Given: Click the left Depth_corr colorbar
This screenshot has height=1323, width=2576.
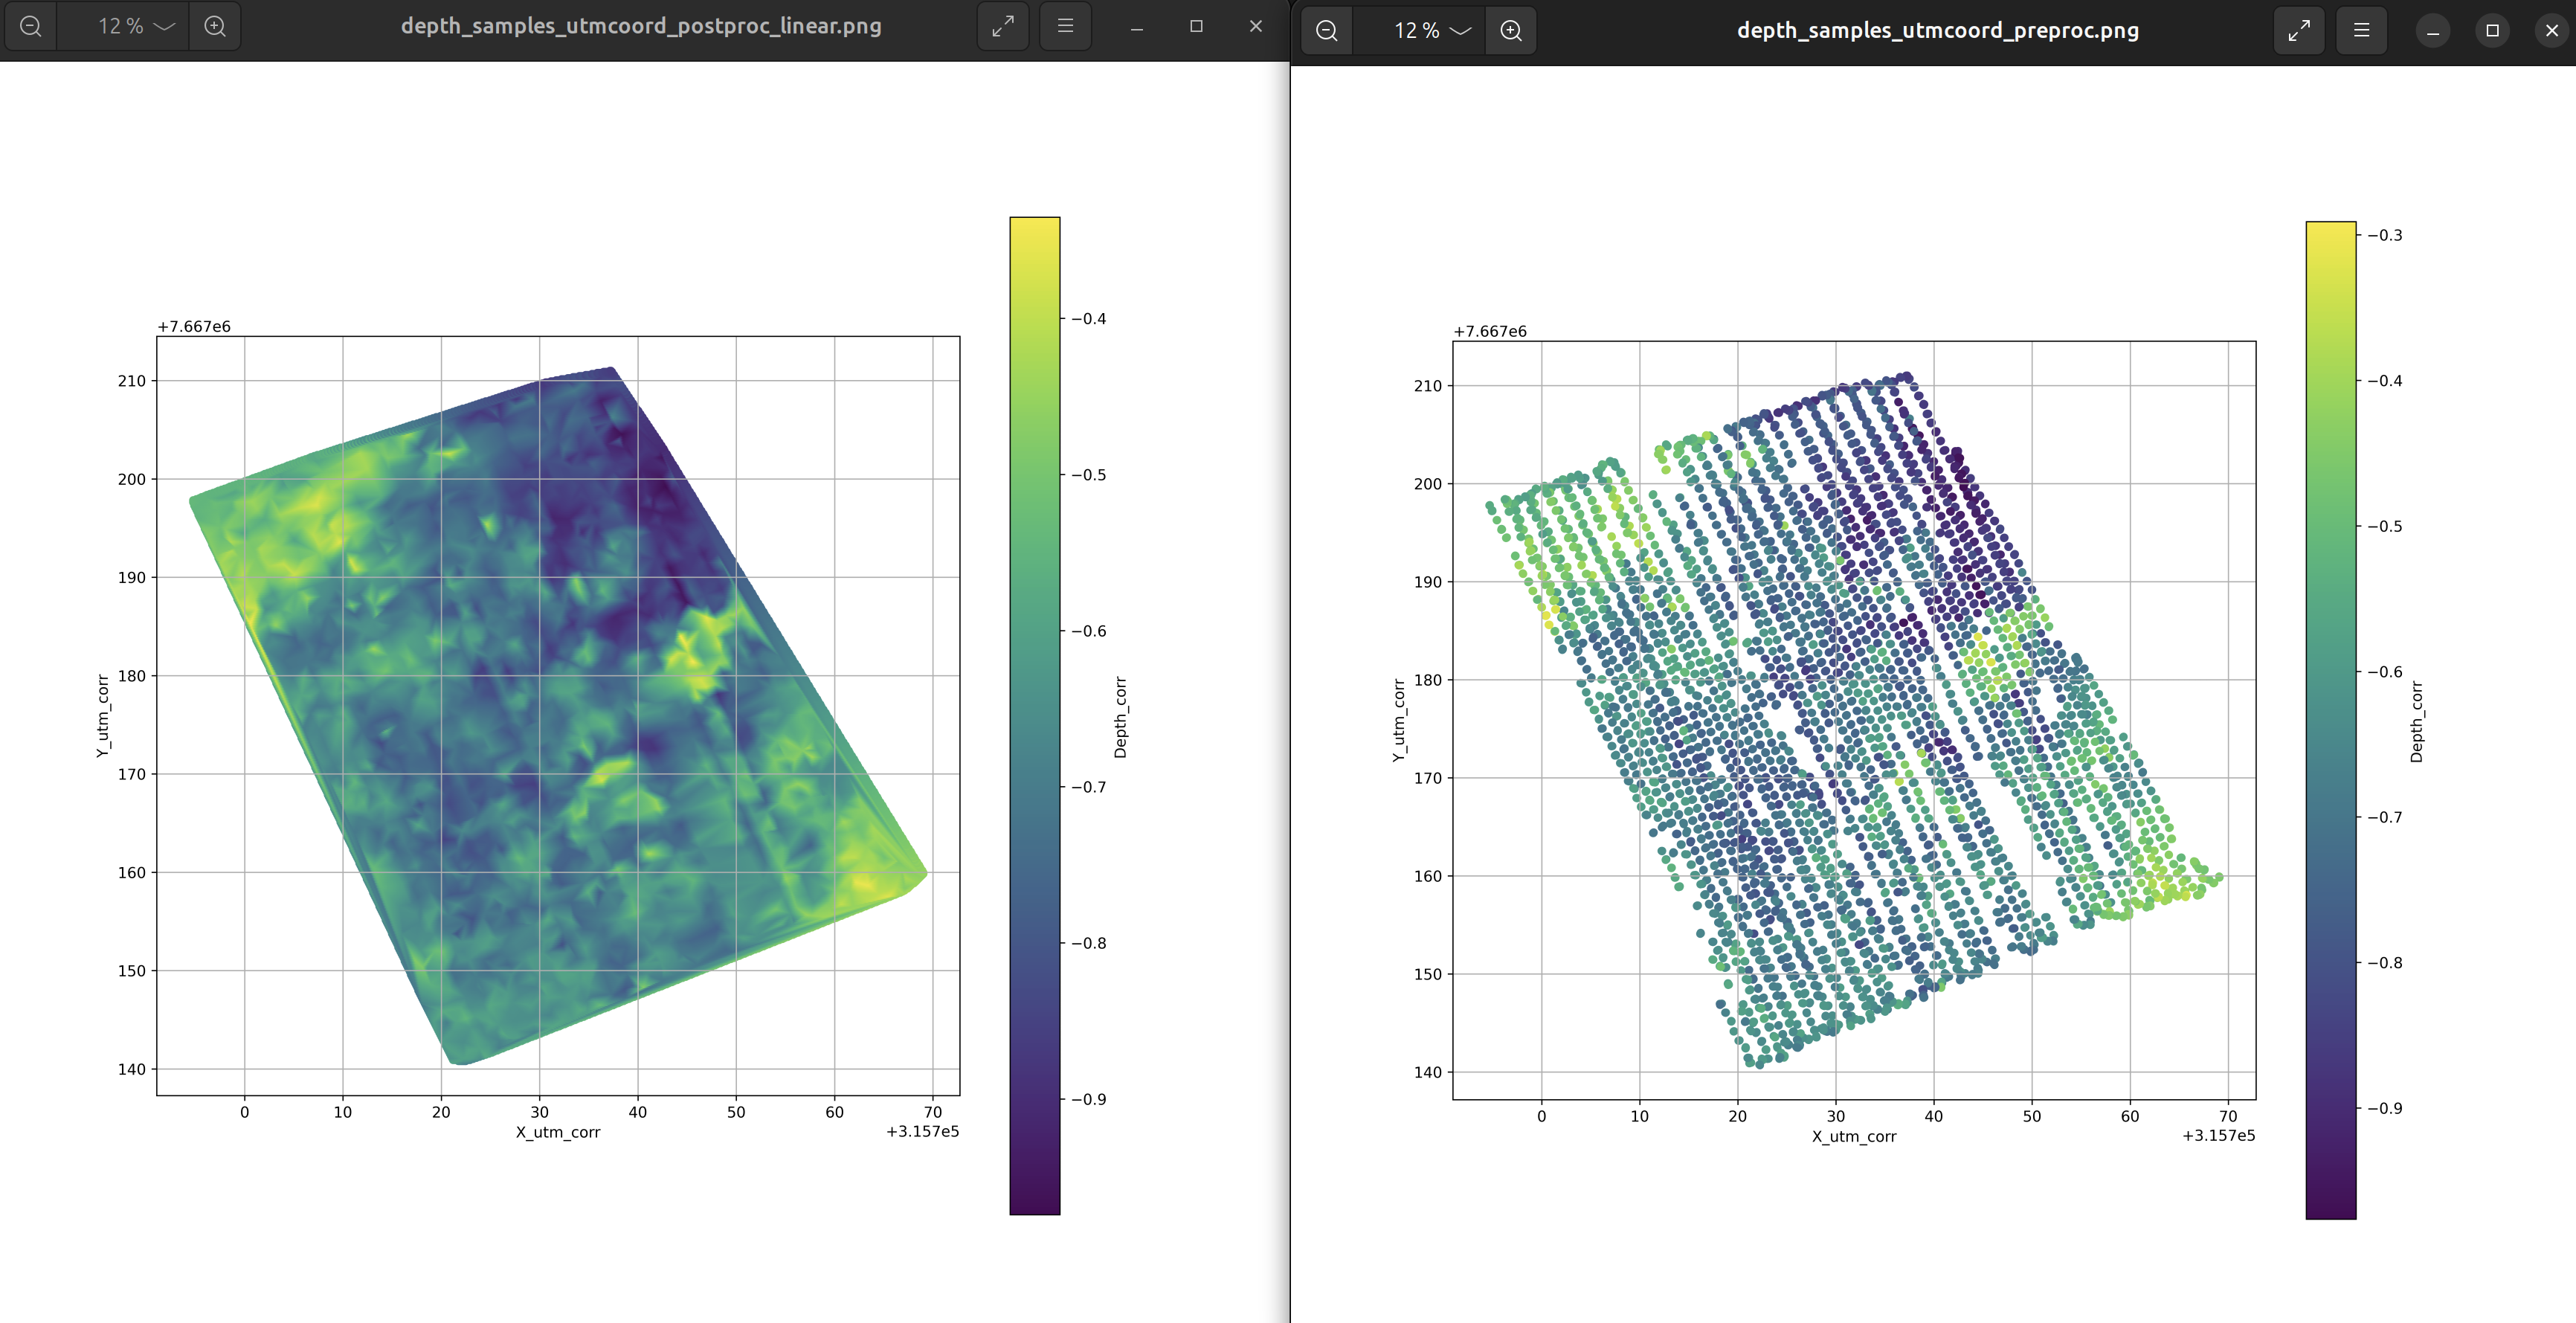Looking at the screenshot, I should coord(1034,715).
